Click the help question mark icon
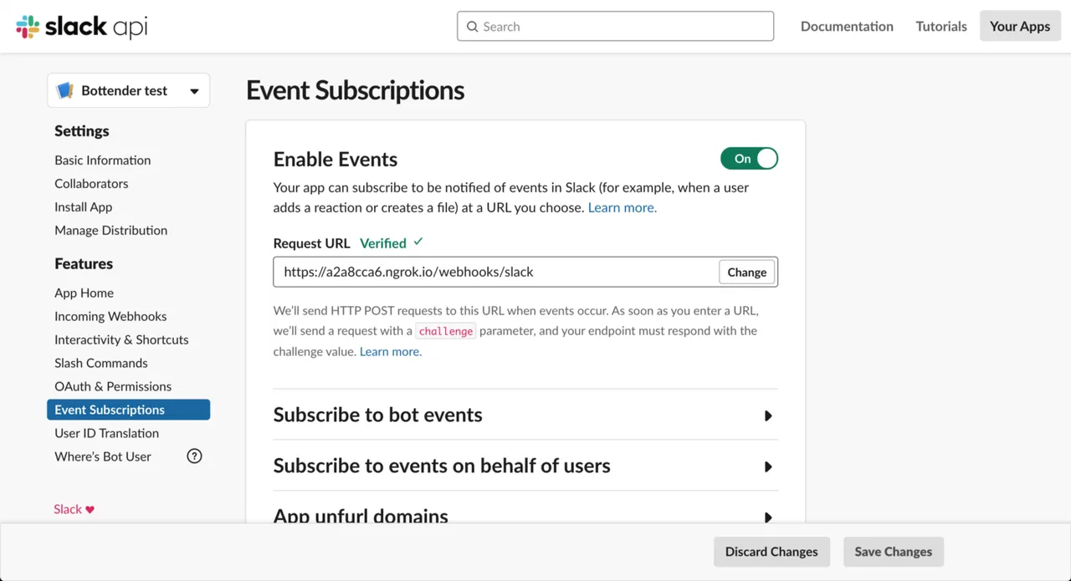The width and height of the screenshot is (1071, 581). click(194, 456)
